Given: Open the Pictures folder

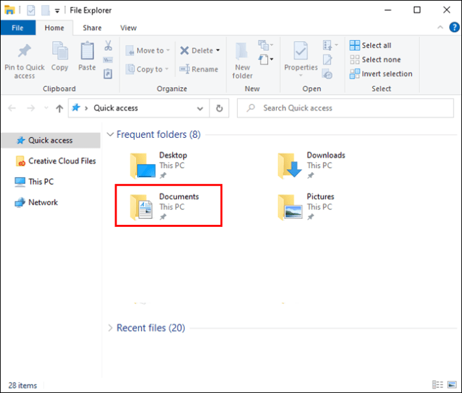Looking at the screenshot, I should coord(307,206).
